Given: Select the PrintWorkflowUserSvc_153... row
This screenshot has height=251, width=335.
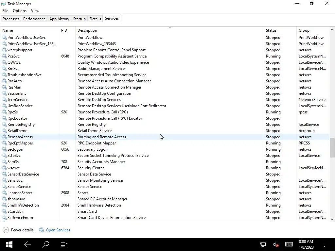Looking at the screenshot, I should tap(165, 44).
